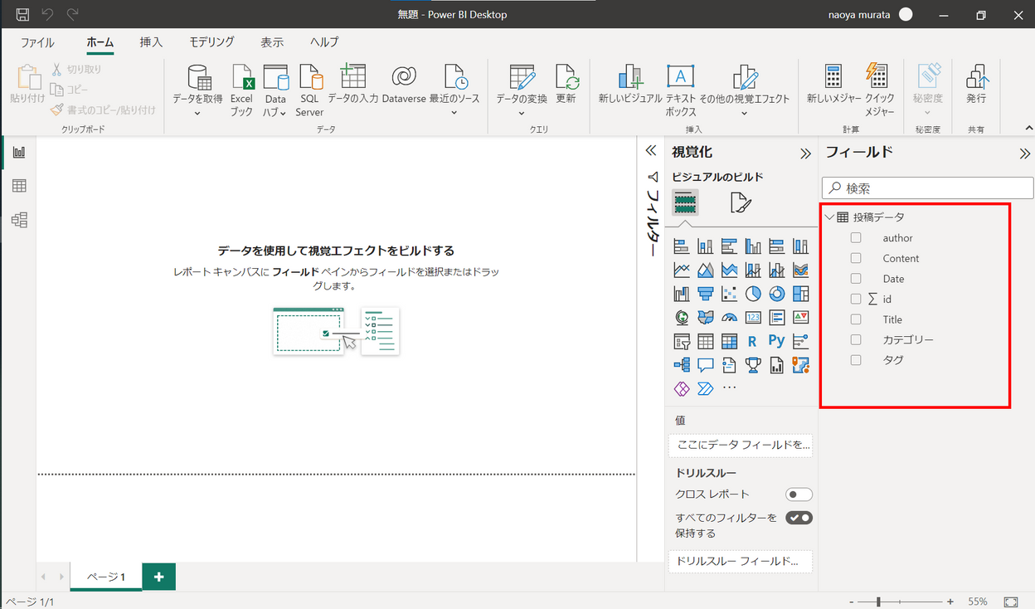Image resolution: width=1035 pixels, height=609 pixels.
Task: Expand the フィルター pane chevron
Action: tap(651, 151)
